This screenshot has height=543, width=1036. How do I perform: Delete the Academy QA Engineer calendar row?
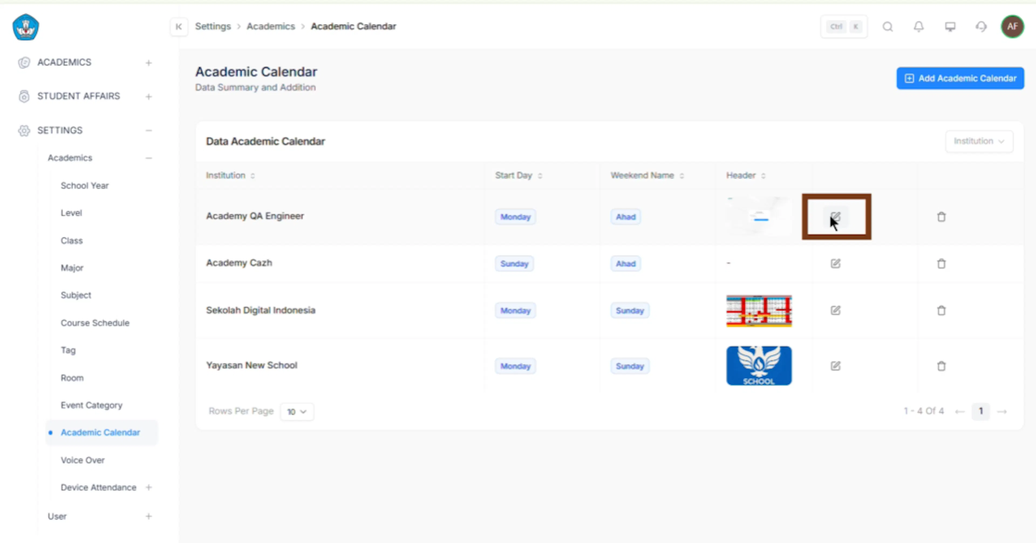tap(941, 217)
